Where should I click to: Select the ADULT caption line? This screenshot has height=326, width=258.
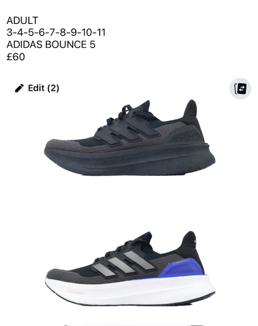[x=22, y=20]
